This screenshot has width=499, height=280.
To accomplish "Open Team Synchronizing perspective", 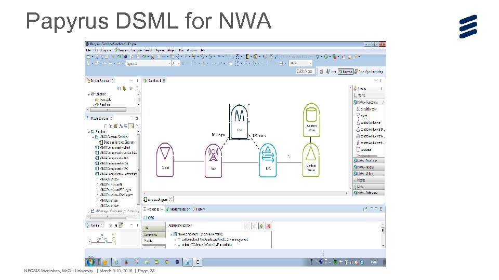I will click(x=369, y=72).
